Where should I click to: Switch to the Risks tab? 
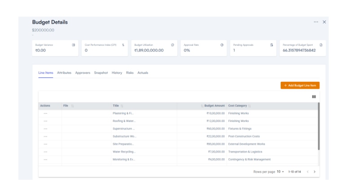click(x=130, y=73)
